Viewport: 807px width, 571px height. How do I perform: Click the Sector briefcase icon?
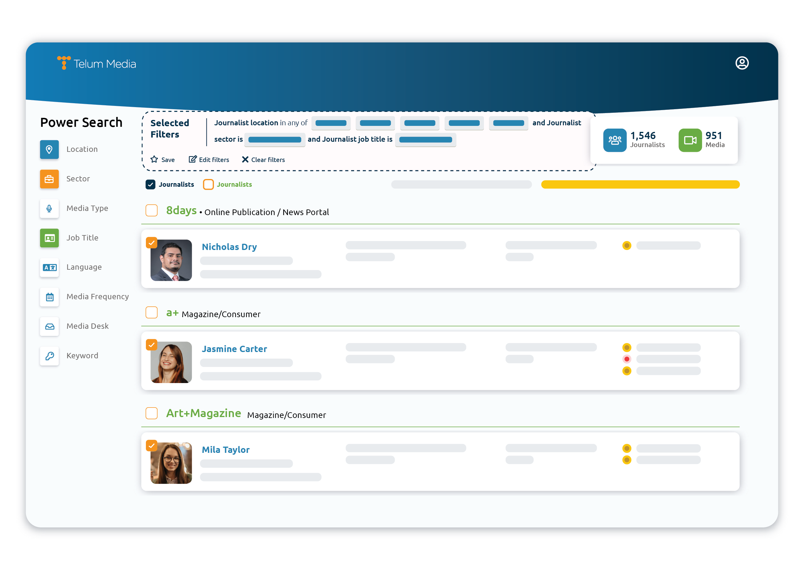[x=49, y=179]
